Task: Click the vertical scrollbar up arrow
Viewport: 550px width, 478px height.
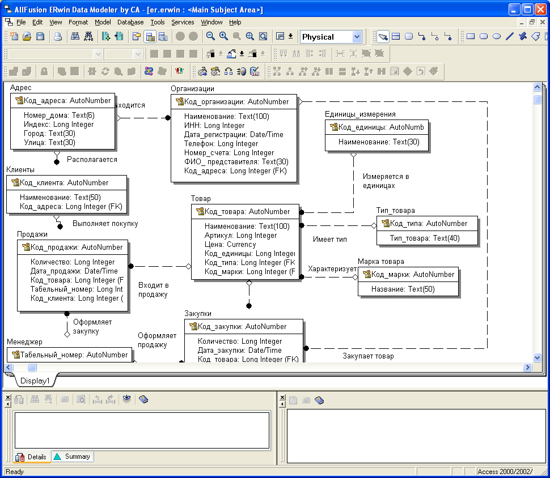Action: (x=537, y=87)
